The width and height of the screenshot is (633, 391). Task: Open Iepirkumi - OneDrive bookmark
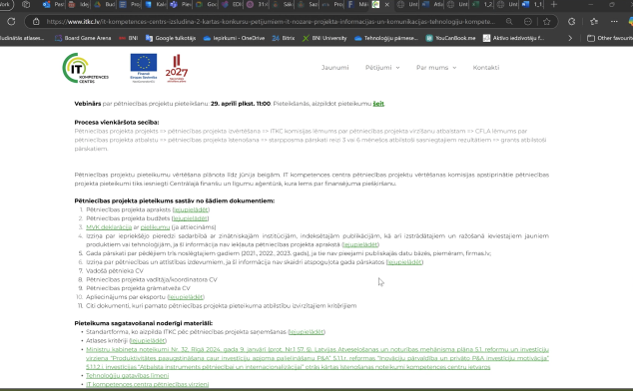coord(235,38)
